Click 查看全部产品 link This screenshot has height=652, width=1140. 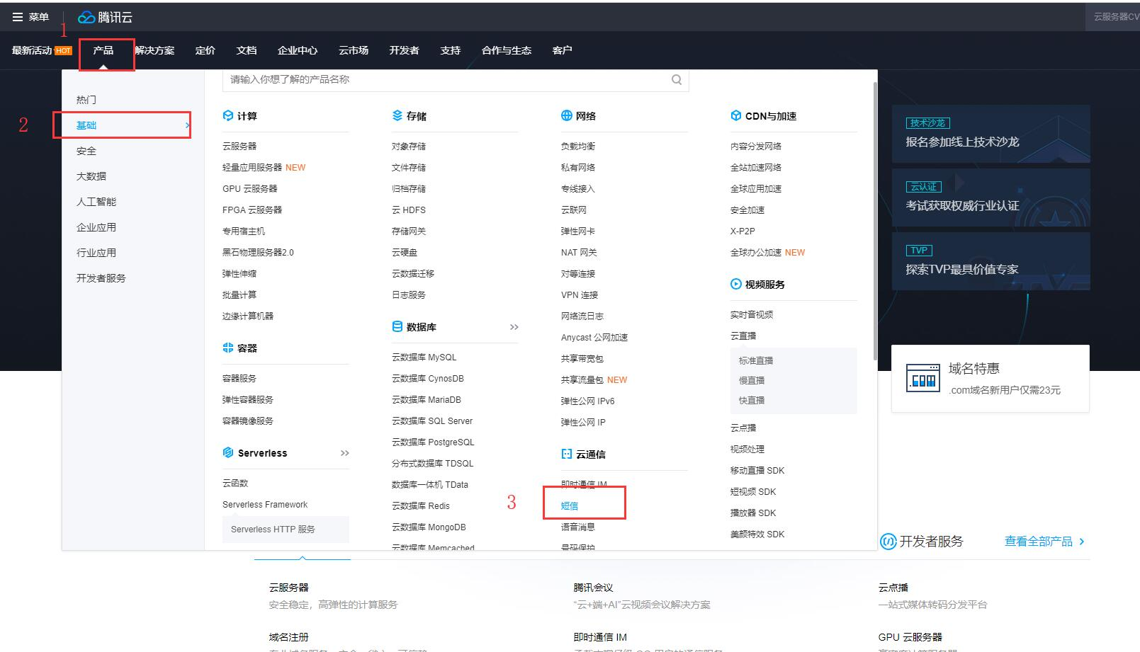point(1039,542)
